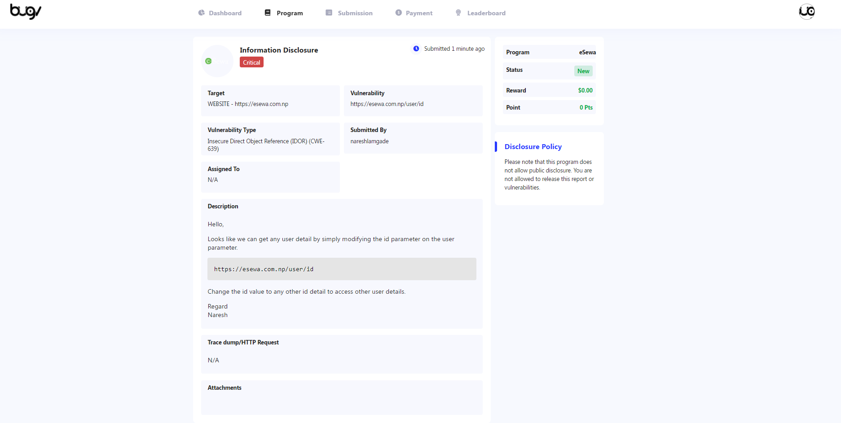This screenshot has height=423, width=841.
Task: Click the Leaderboard badge icon
Action: (x=458, y=13)
